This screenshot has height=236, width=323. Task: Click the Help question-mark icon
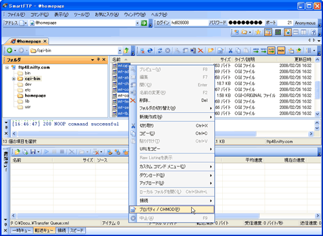pos(313,32)
